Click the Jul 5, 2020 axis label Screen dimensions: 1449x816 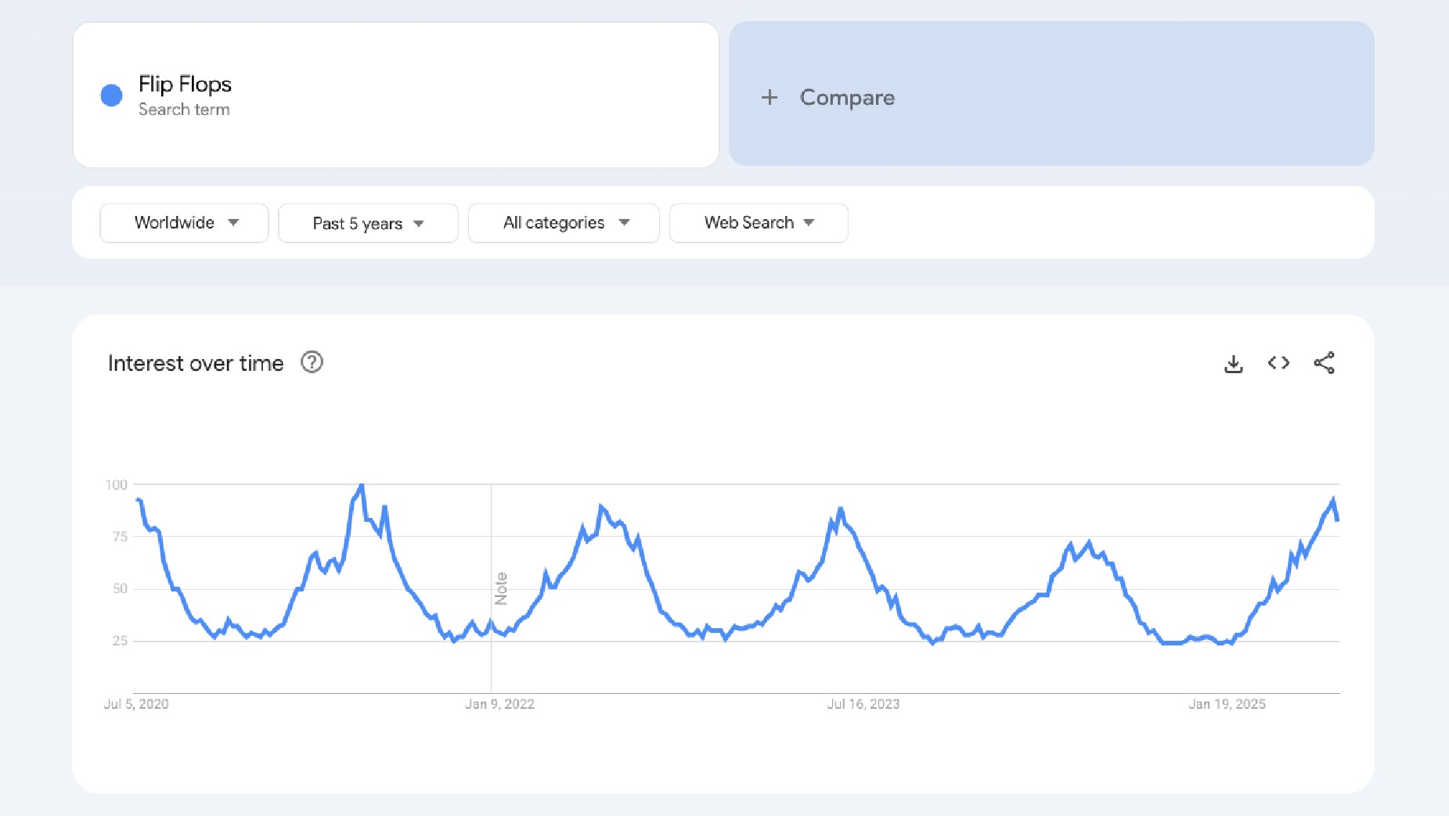point(136,704)
